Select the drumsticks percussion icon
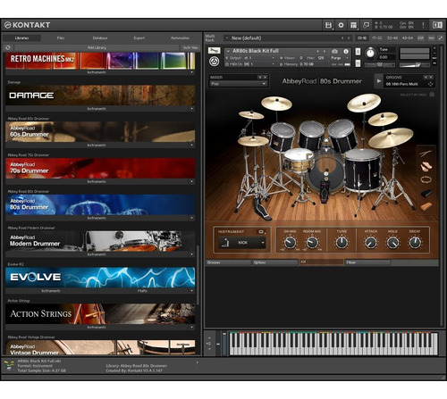The image size is (447, 399). click(x=426, y=154)
